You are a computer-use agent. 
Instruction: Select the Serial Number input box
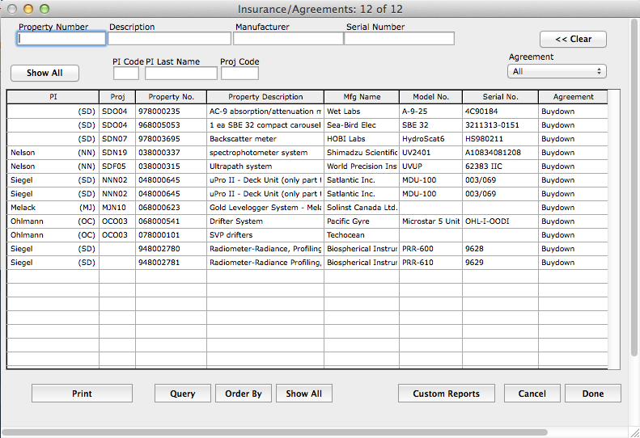pyautogui.click(x=400, y=39)
